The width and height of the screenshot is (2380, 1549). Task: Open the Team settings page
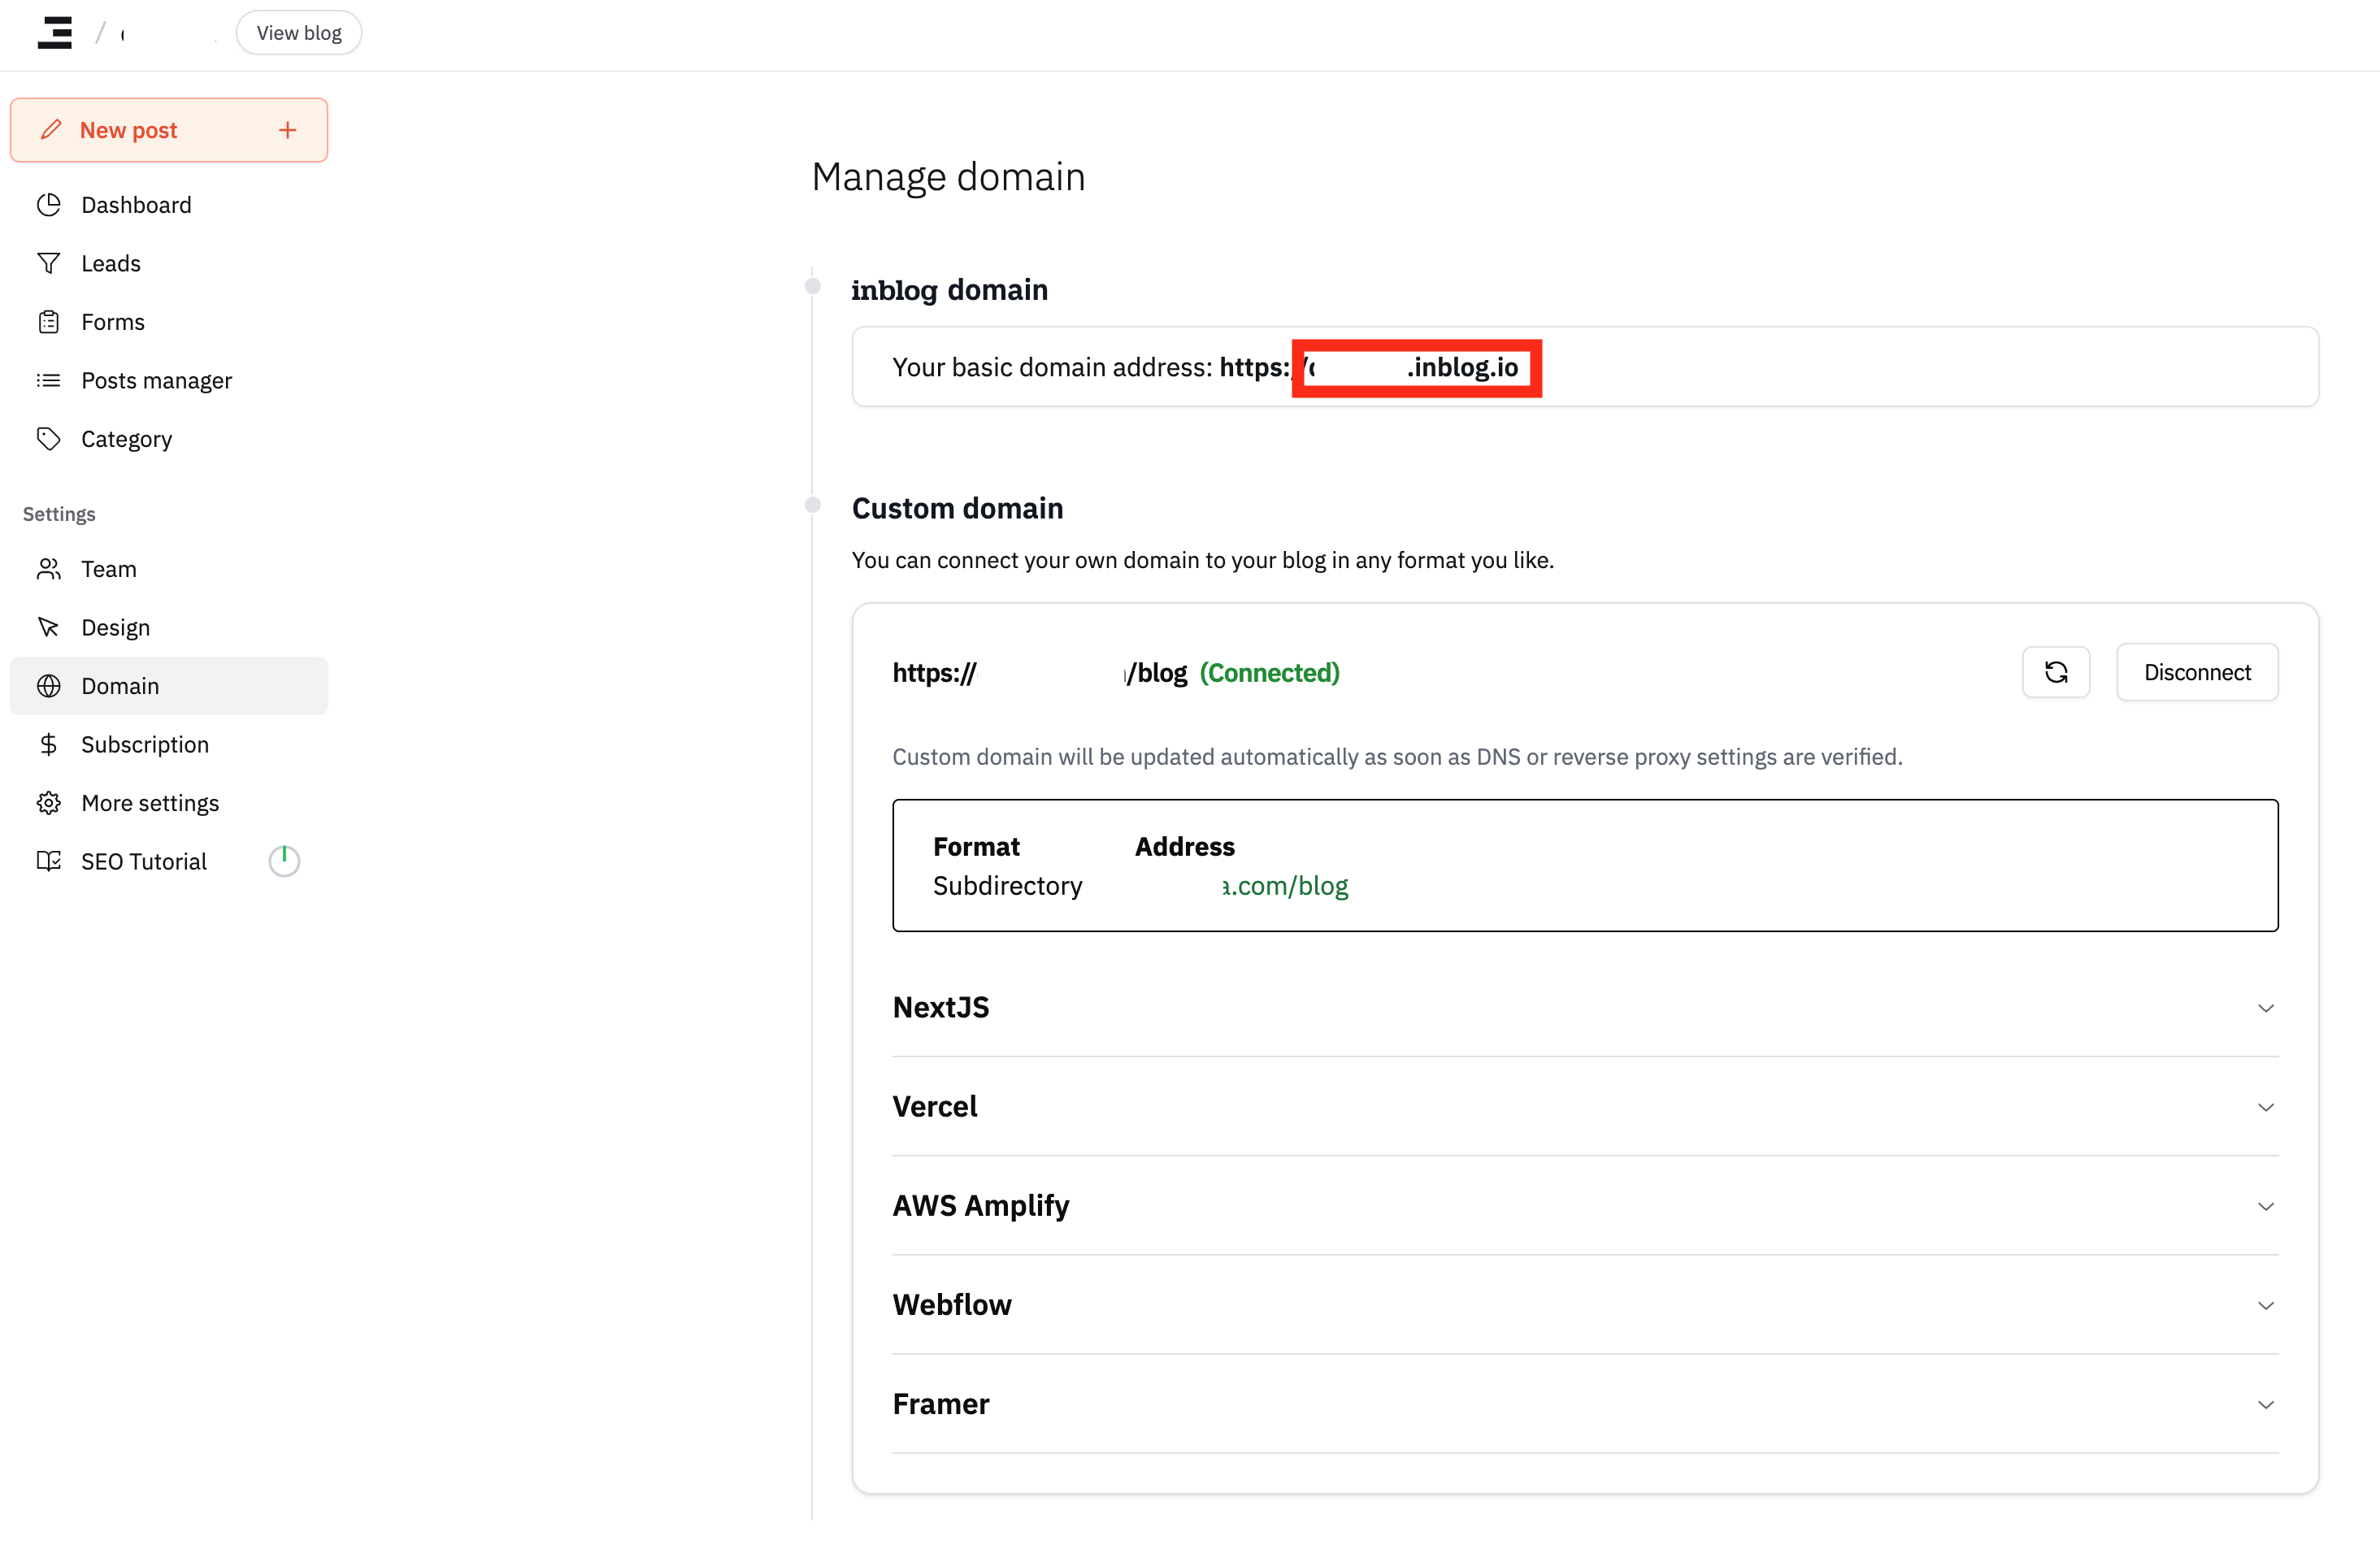coord(108,569)
